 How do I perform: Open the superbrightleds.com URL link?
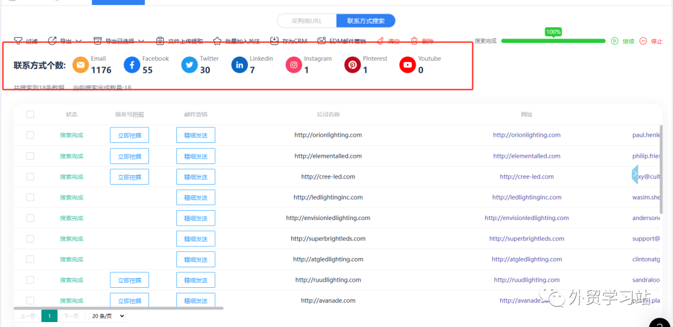coord(527,238)
